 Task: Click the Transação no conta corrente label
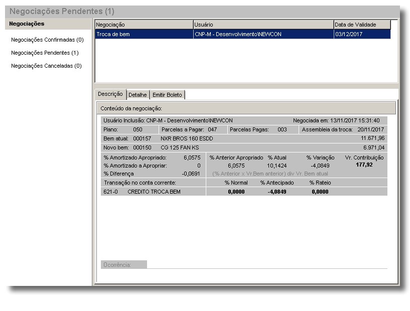point(140,183)
